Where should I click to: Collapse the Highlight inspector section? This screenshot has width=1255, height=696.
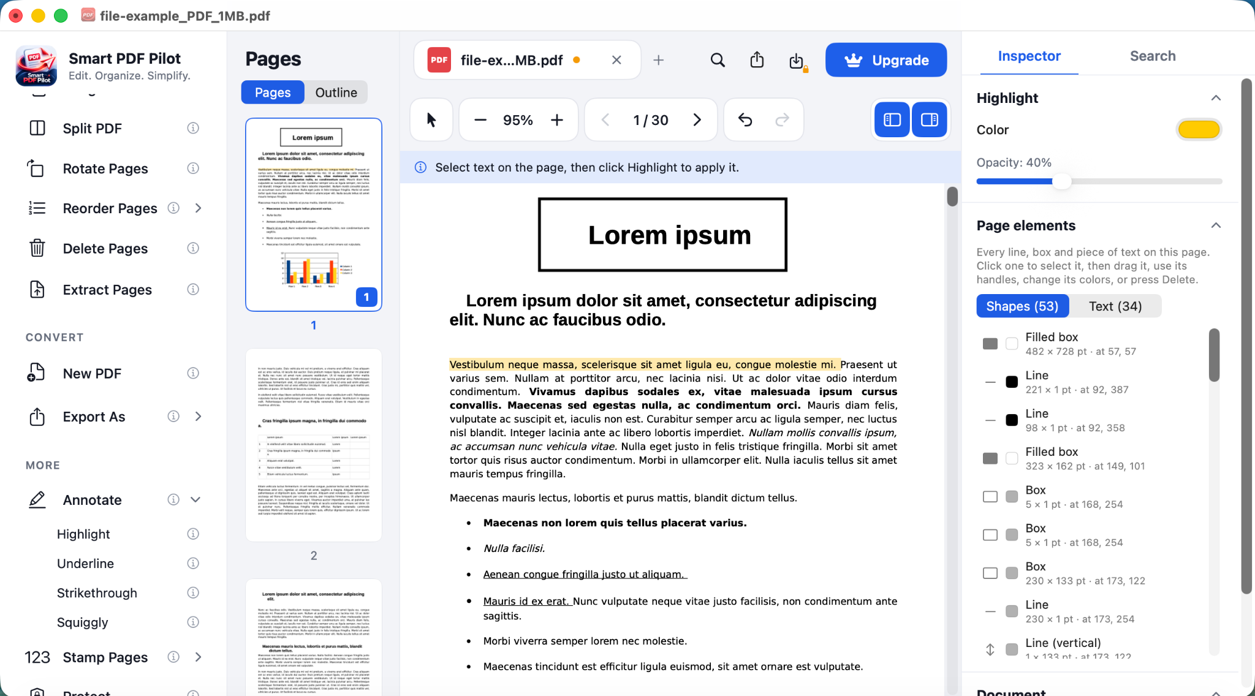point(1216,98)
